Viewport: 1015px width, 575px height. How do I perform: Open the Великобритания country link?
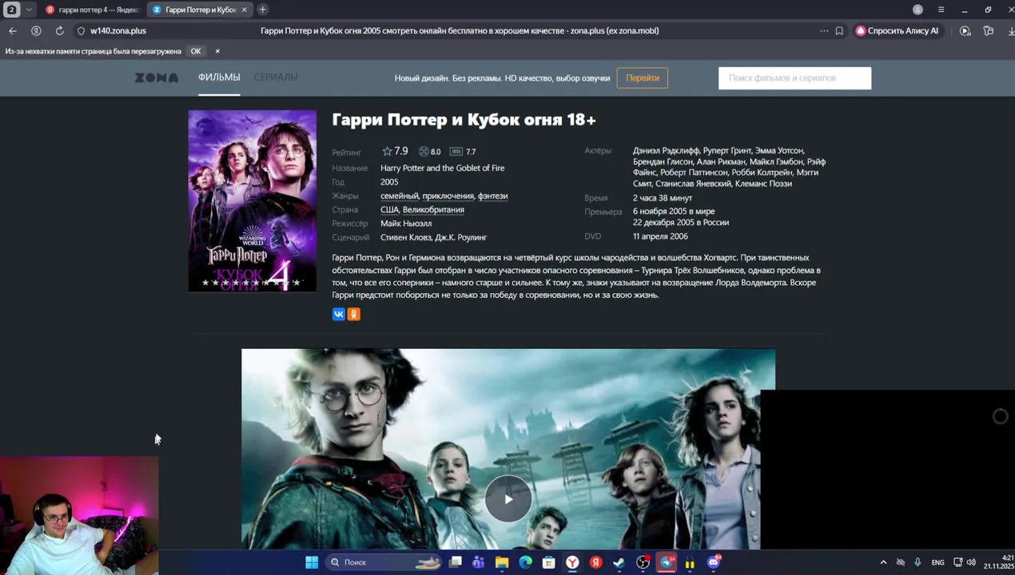433,209
